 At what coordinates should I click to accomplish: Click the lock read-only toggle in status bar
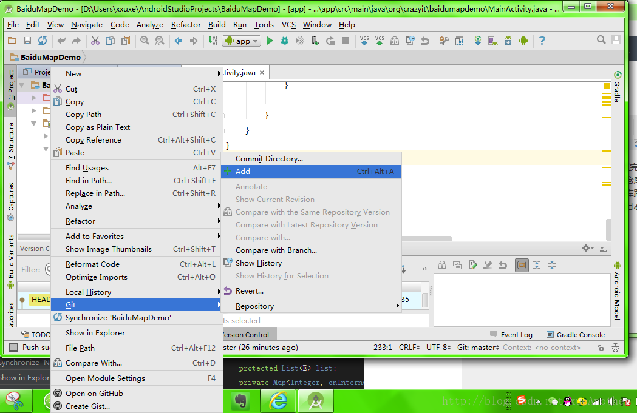pos(601,348)
